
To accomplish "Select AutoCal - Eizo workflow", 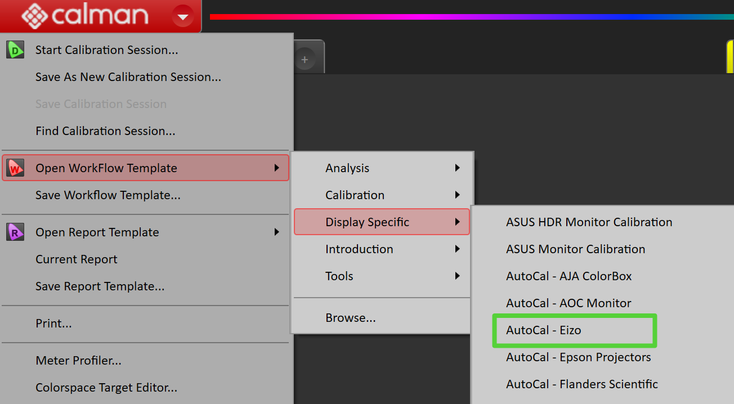I will pyautogui.click(x=543, y=330).
